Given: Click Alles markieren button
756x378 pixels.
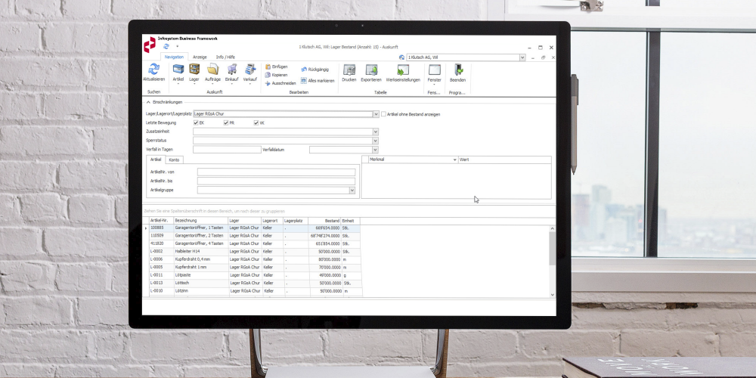Looking at the screenshot, I should coord(318,81).
